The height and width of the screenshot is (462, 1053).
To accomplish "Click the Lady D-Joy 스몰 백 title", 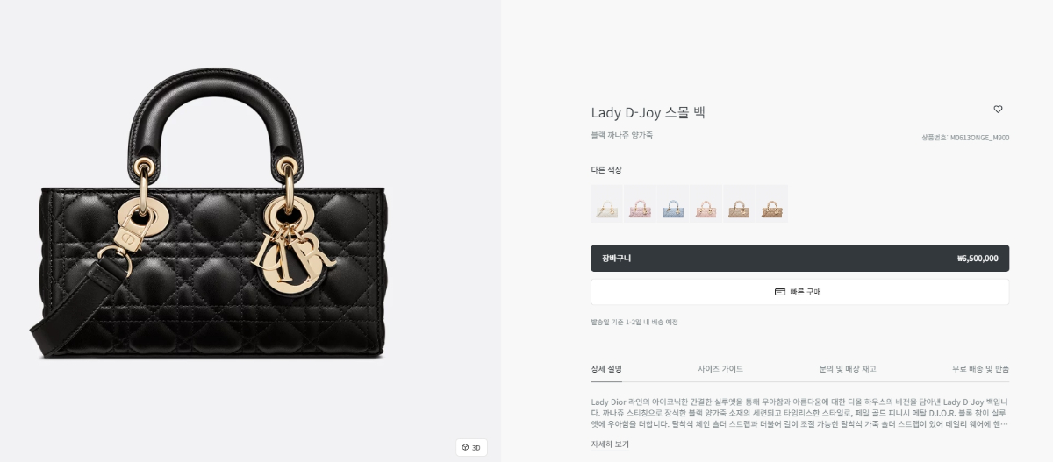I will click(x=648, y=112).
